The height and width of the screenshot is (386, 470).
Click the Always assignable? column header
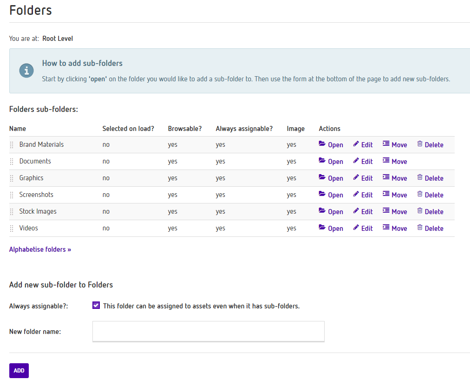coord(244,129)
